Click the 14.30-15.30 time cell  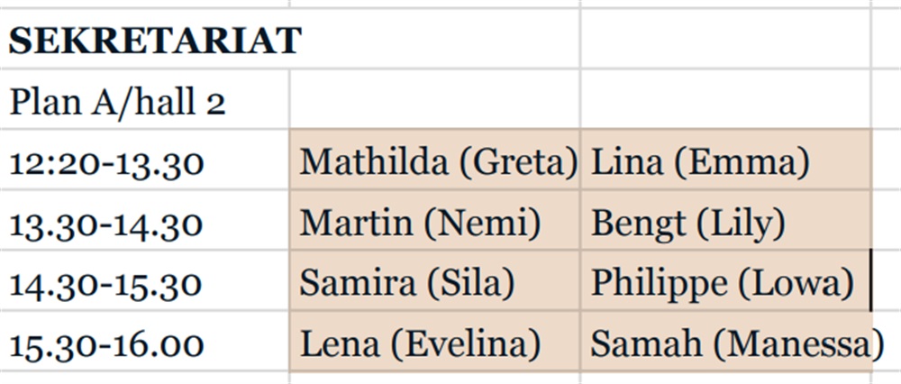click(145, 280)
